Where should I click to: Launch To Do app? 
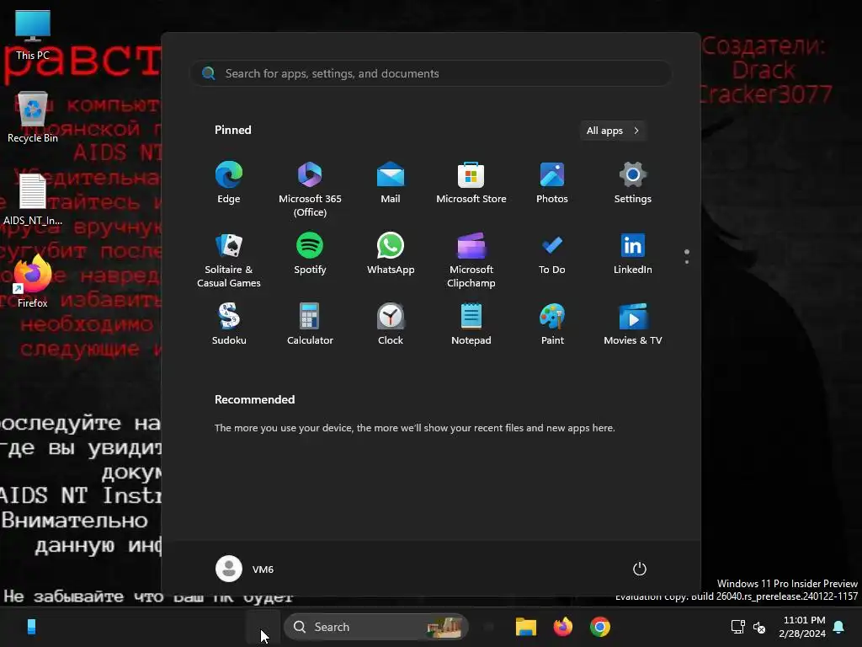tap(552, 254)
